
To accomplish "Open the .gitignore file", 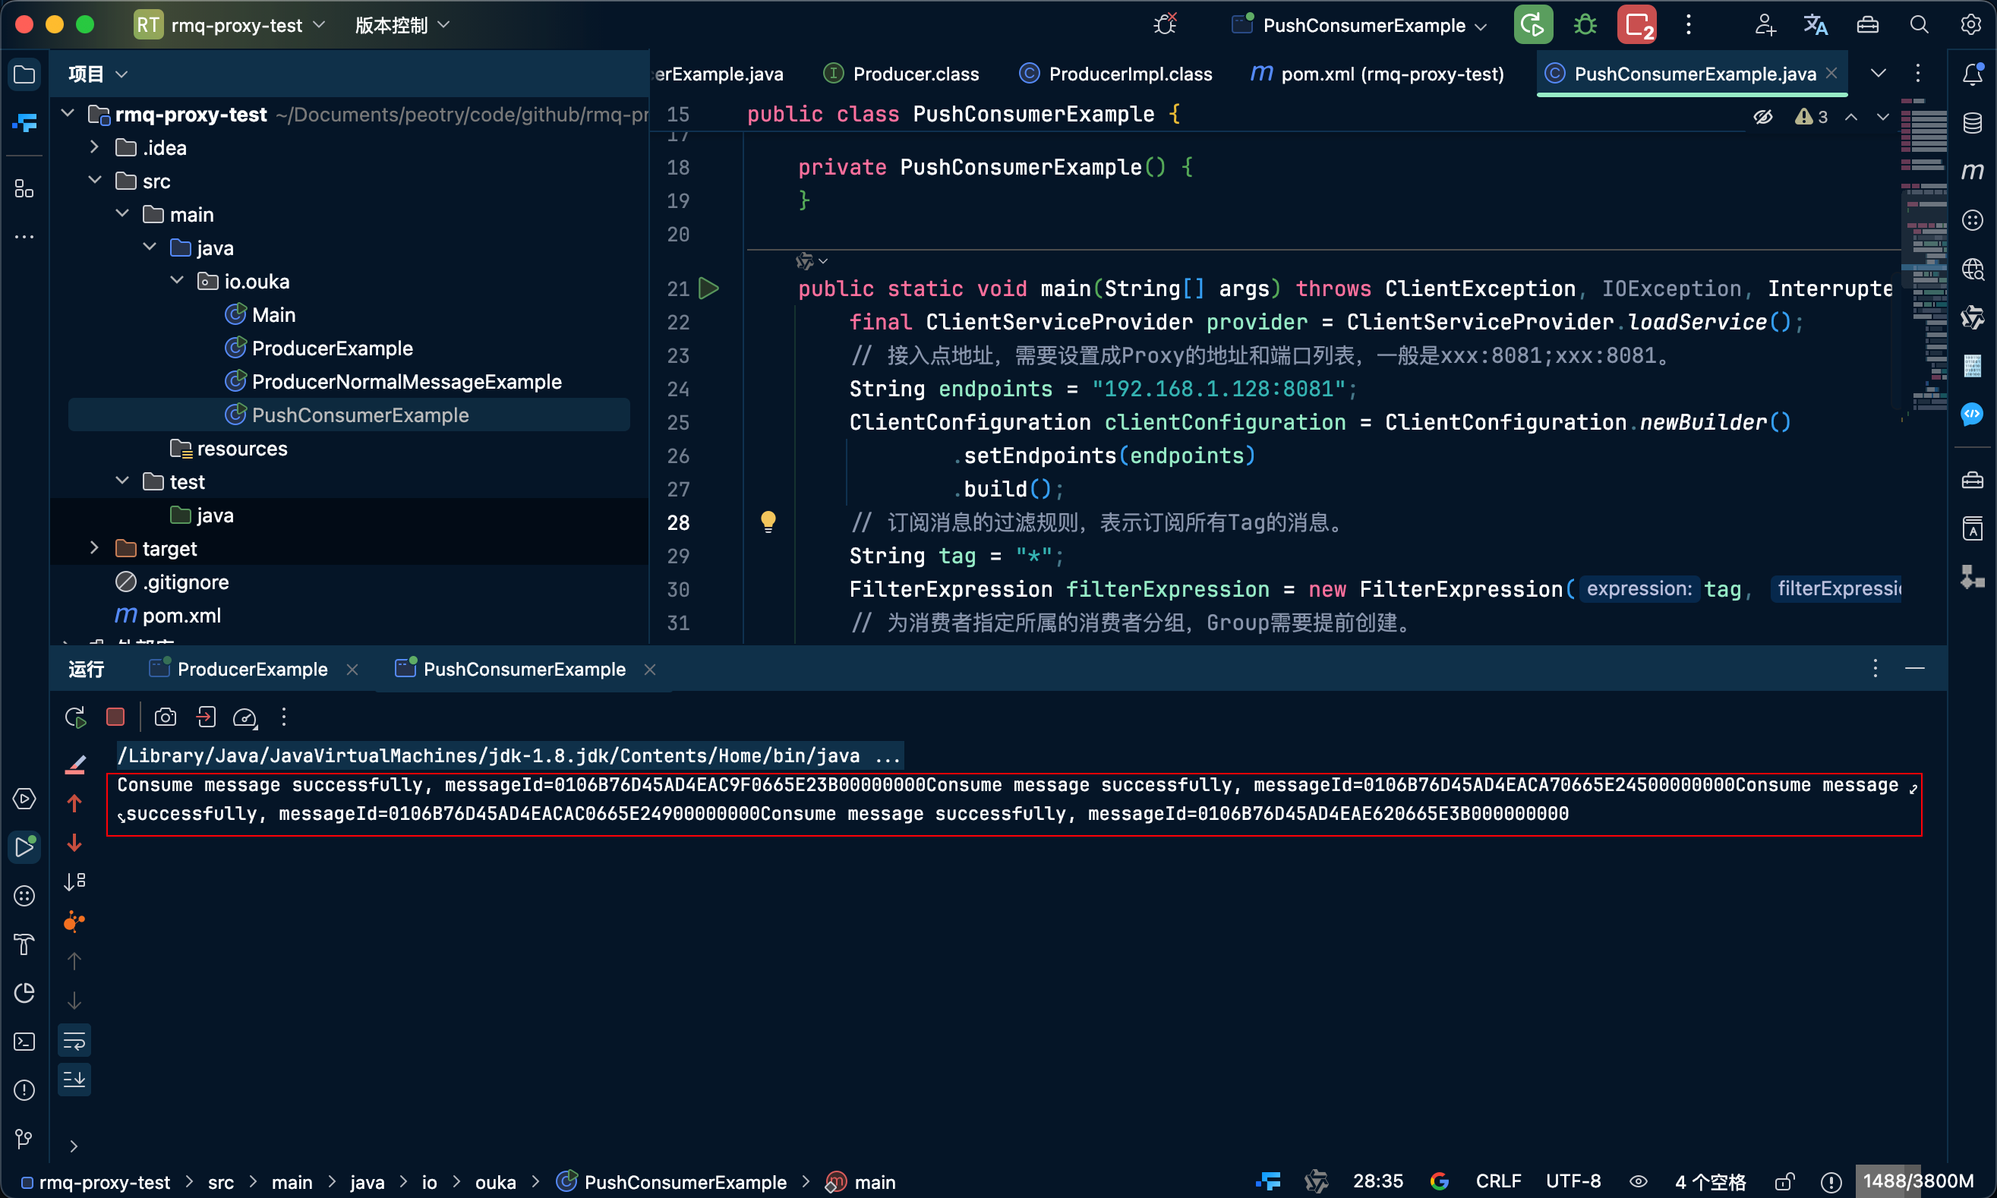I will 172,582.
